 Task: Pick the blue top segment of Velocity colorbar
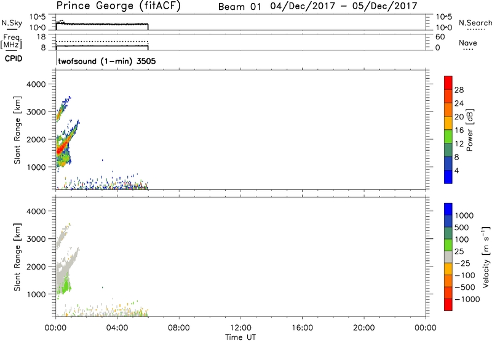(448, 209)
